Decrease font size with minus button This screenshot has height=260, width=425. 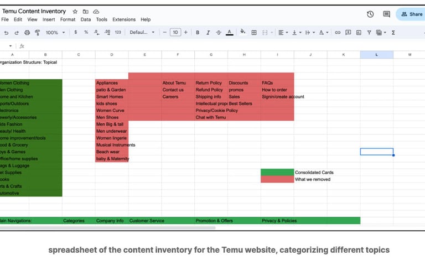point(164,32)
